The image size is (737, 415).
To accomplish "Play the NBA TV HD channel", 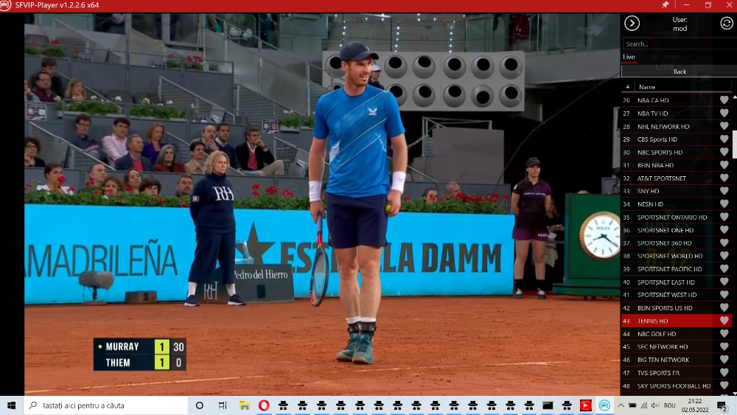I will pyautogui.click(x=676, y=114).
